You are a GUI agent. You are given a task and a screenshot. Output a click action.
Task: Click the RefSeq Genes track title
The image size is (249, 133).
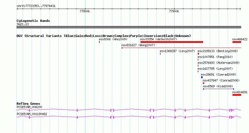(28, 104)
